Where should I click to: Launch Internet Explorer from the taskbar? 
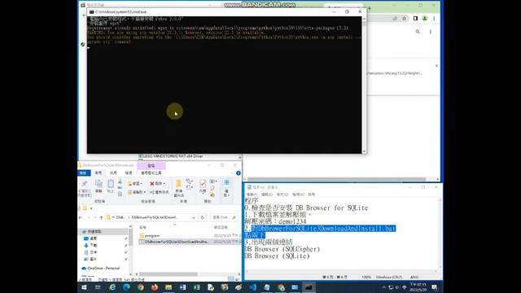click(112, 287)
